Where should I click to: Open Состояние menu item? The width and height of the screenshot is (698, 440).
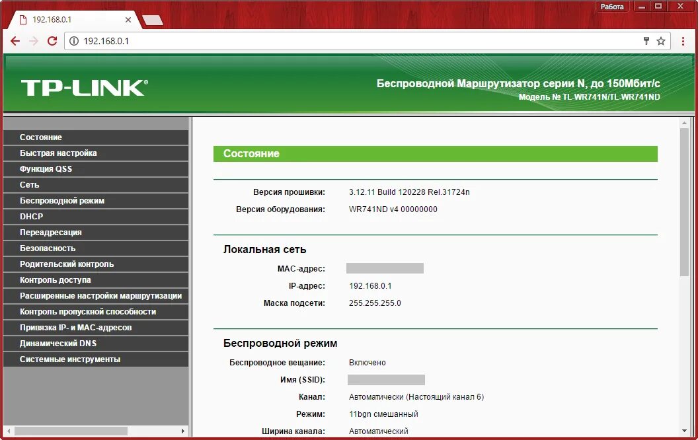(x=96, y=137)
